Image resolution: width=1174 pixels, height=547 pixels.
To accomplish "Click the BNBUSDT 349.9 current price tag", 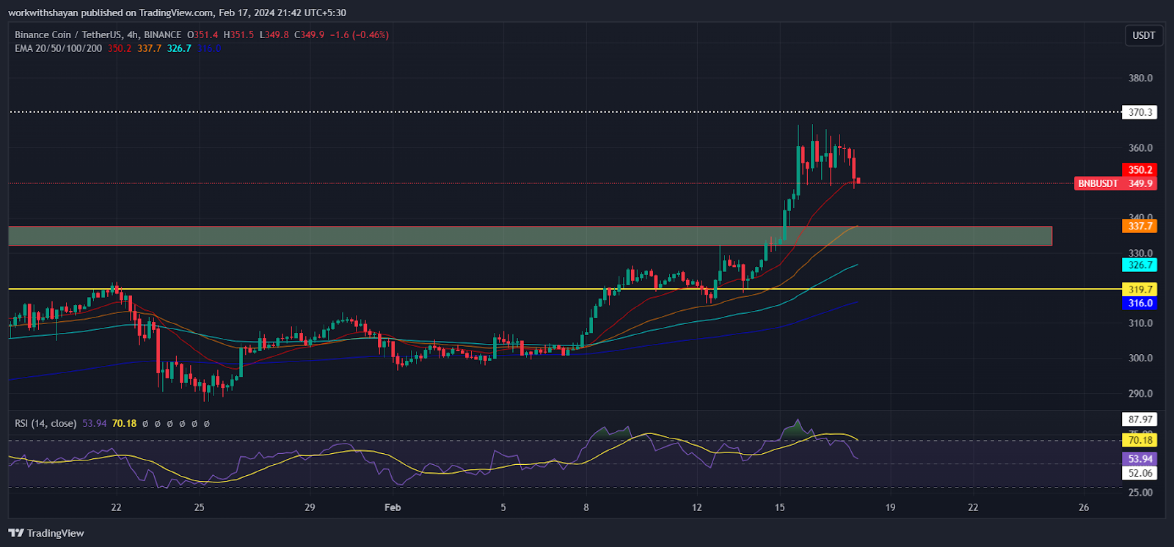I will click(1115, 183).
